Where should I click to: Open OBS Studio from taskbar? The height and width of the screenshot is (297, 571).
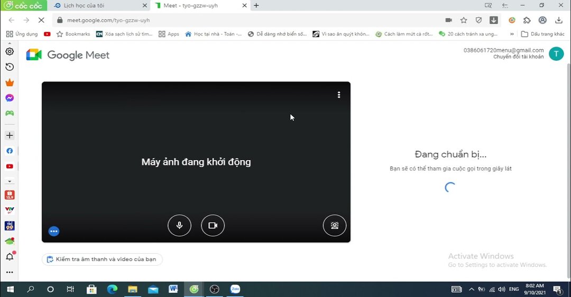click(215, 290)
